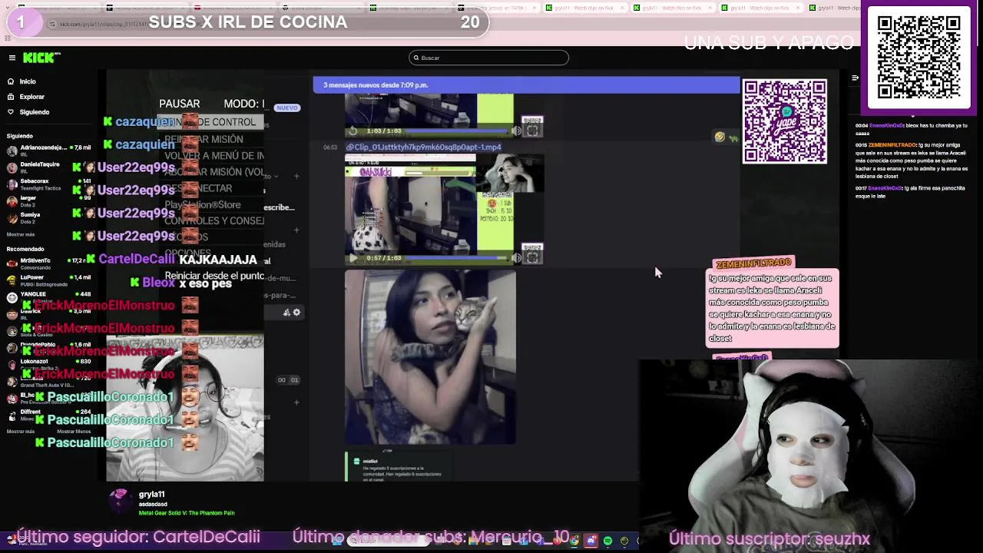Mute the second clip video volume
Screen dimensions: 983x553
pyautogui.click(x=516, y=258)
